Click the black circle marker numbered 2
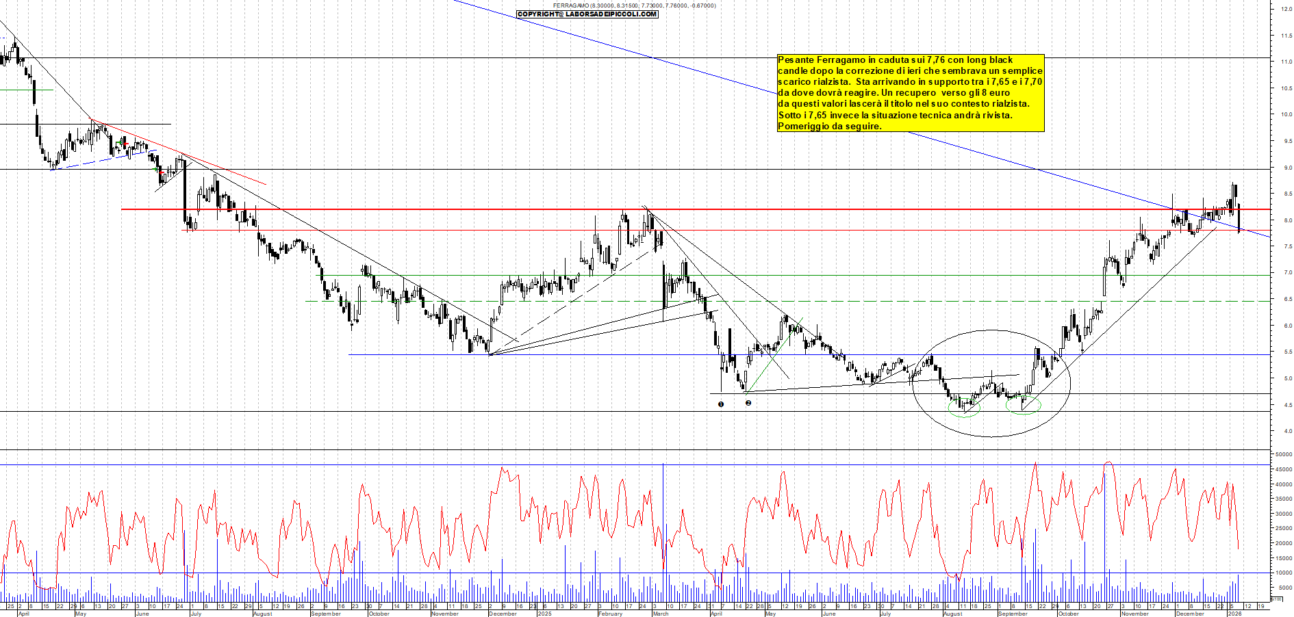 coord(748,403)
